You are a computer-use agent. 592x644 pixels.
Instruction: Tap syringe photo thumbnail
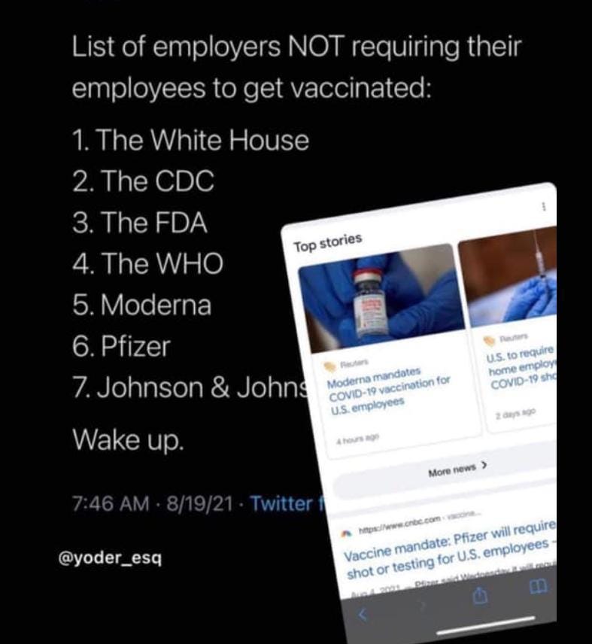tap(509, 277)
